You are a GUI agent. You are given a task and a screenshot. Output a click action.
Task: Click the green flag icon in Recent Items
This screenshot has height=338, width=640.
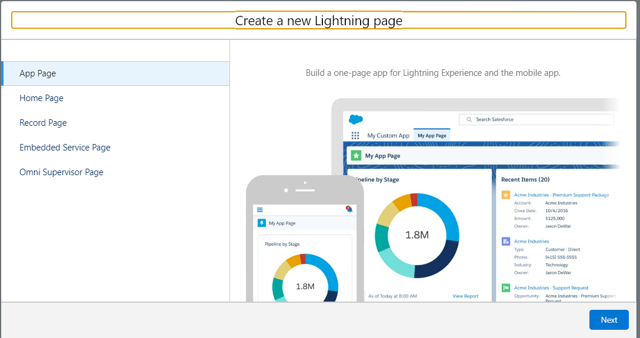[506, 288]
